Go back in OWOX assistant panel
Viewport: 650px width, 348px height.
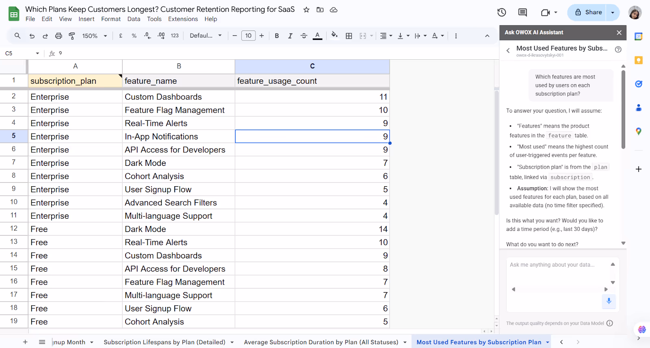(508, 50)
